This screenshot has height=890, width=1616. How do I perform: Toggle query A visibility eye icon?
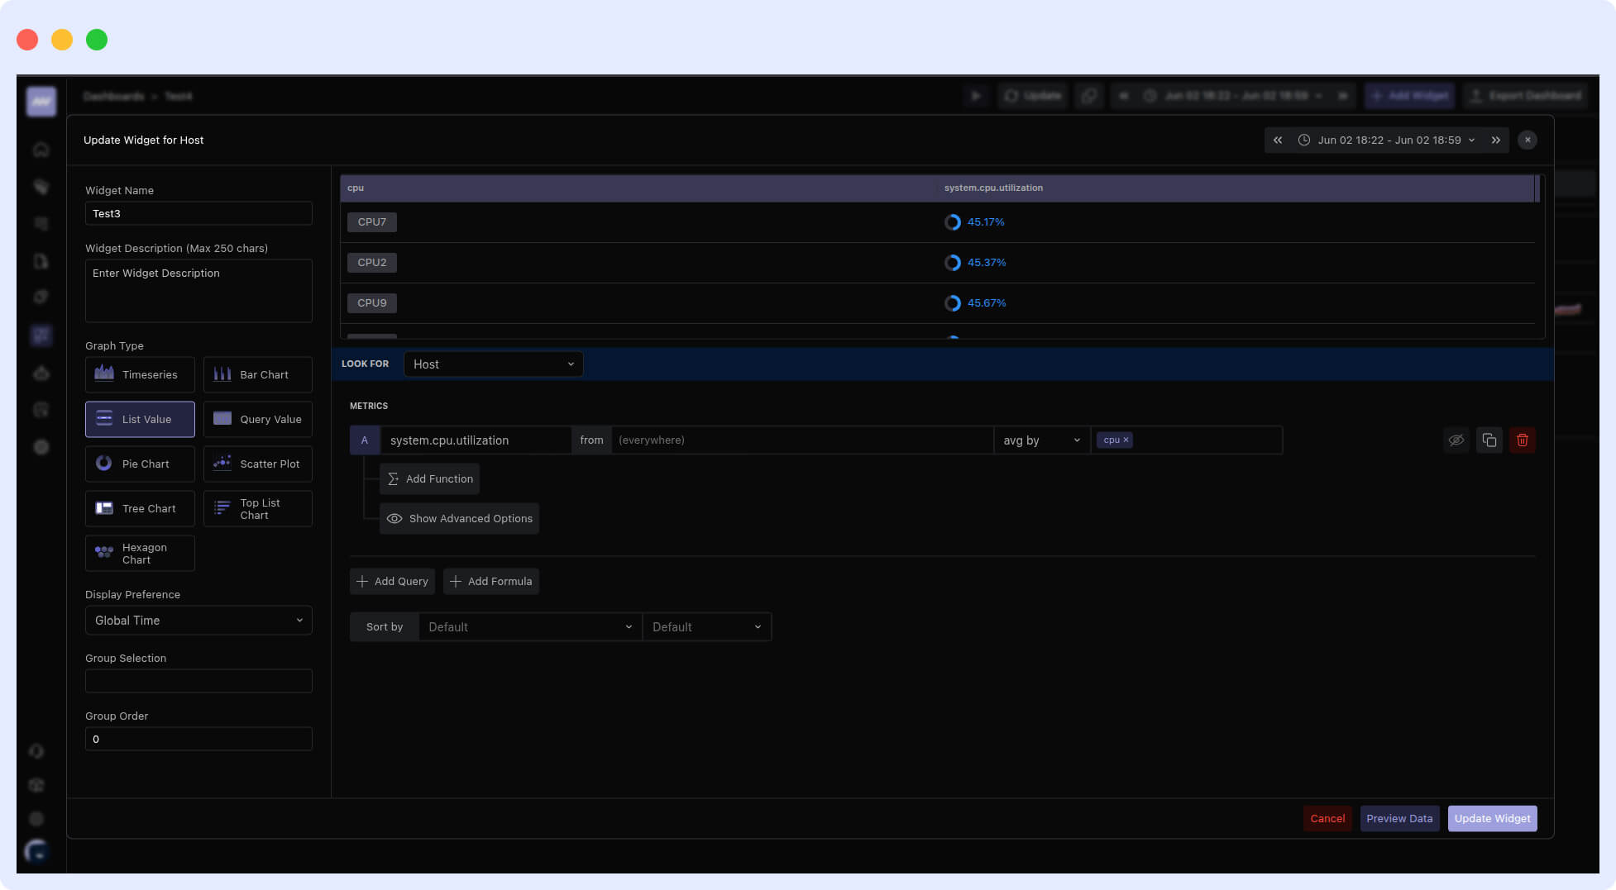point(1456,440)
